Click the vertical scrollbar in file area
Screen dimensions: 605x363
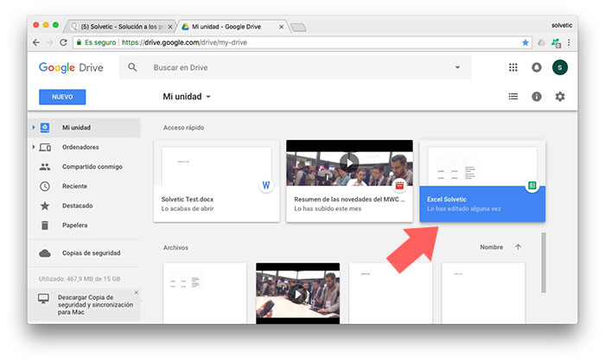[544, 263]
